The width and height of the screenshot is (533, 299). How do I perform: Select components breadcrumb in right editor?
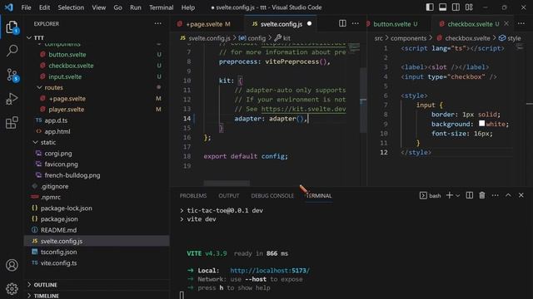click(x=408, y=38)
